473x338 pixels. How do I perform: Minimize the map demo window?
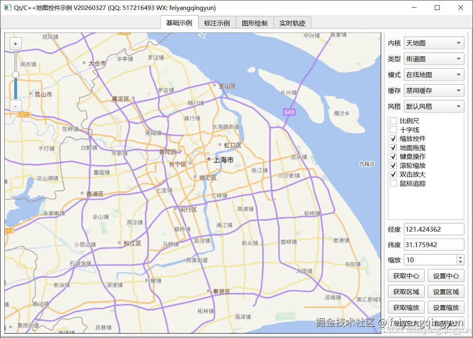414,8
